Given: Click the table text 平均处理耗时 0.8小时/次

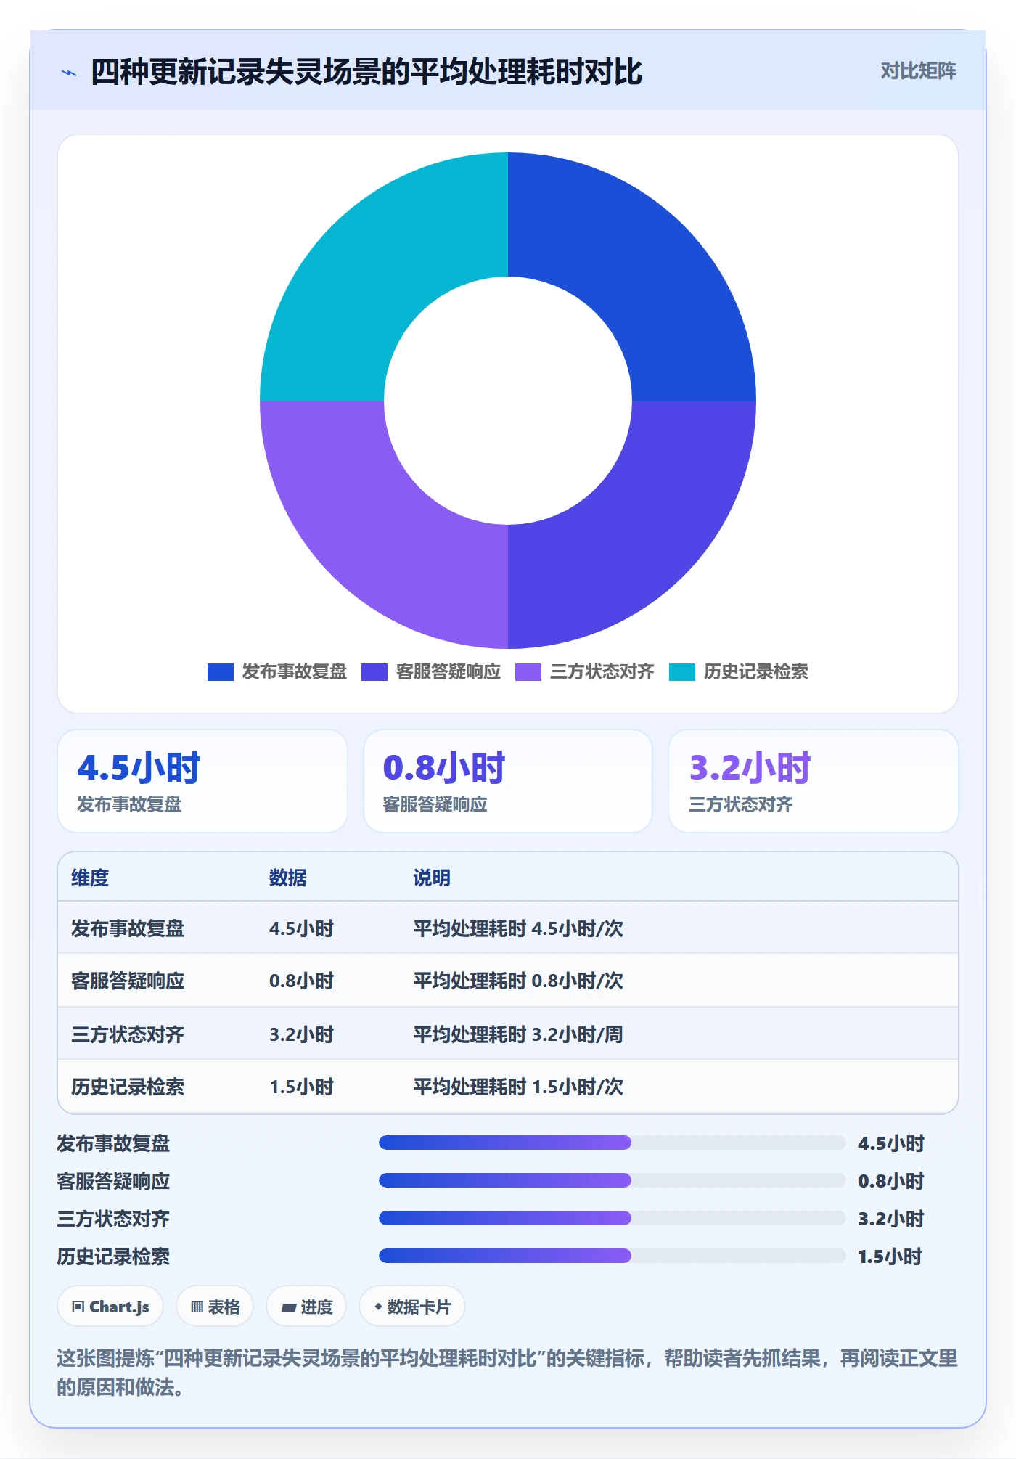Looking at the screenshot, I should click(518, 981).
